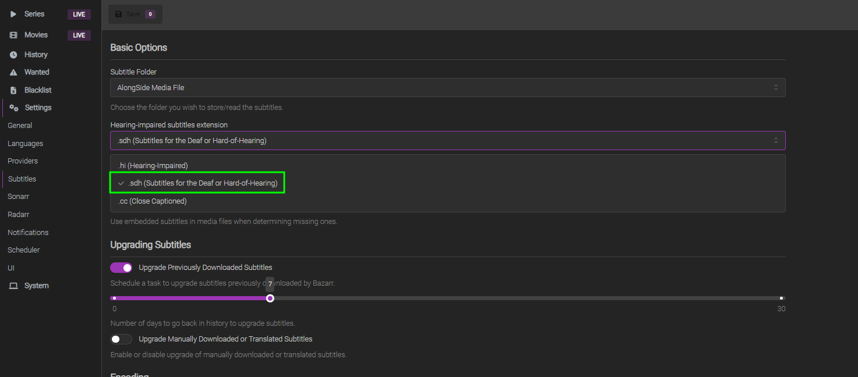858x377 pixels.
Task: Click the Movies film icon
Action: (13, 35)
